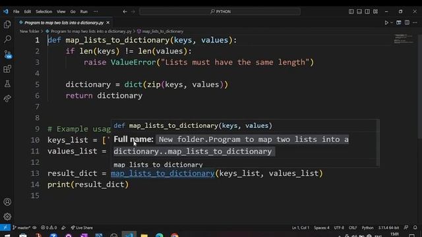Click the editor vertical scrollbar
The image size is (422, 237).
point(419,86)
